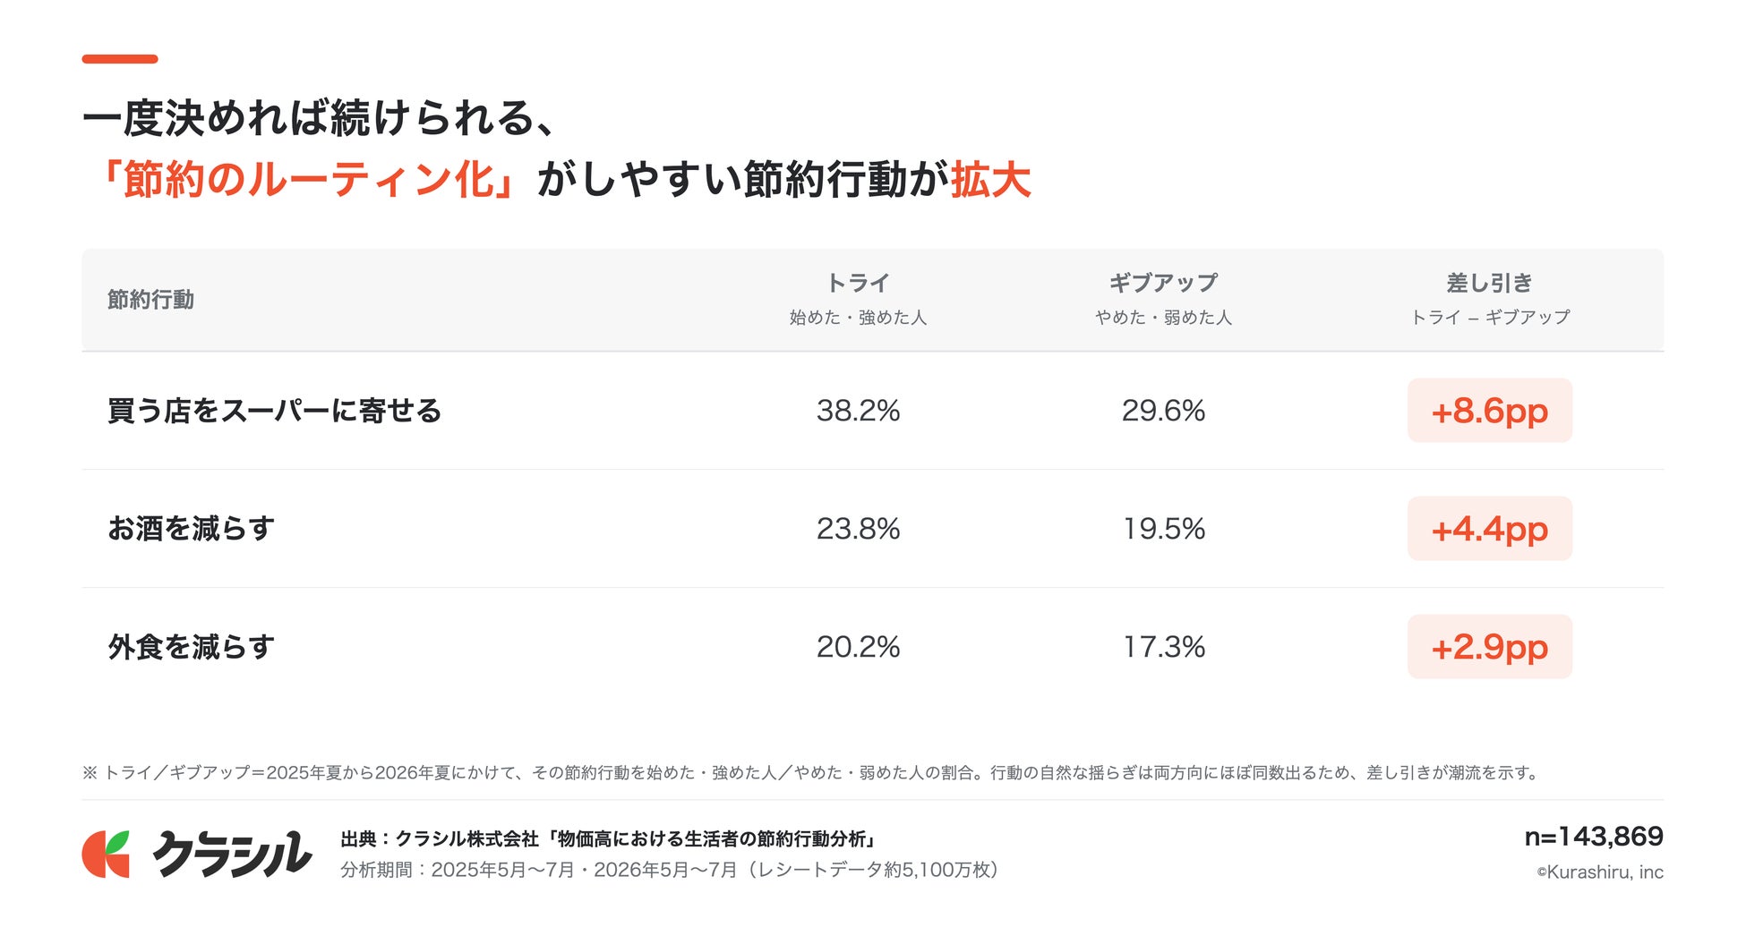Click the 38.2% try value
1746x927 pixels.
click(x=858, y=411)
